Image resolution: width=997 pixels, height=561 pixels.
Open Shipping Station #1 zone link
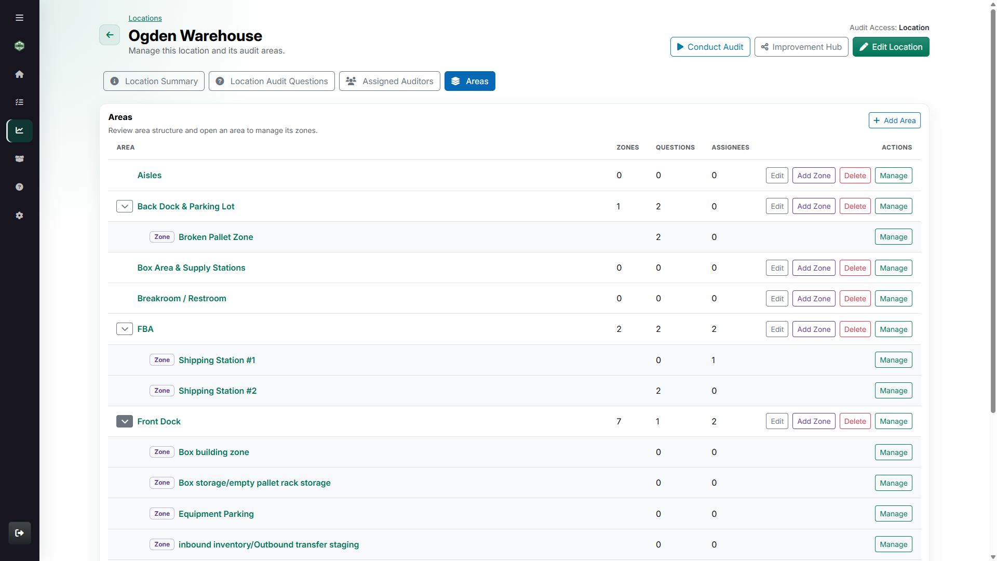pos(217,360)
